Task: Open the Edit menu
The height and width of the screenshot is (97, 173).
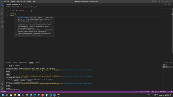Action: pos(8,1)
